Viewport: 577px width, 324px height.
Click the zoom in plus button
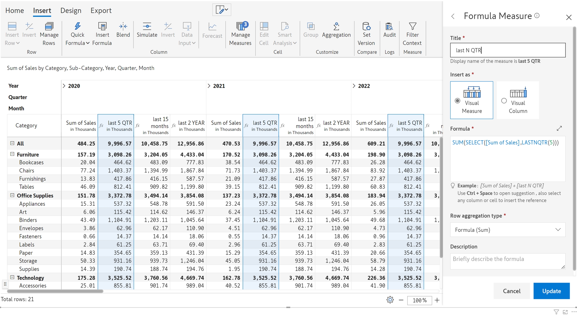(x=437, y=300)
